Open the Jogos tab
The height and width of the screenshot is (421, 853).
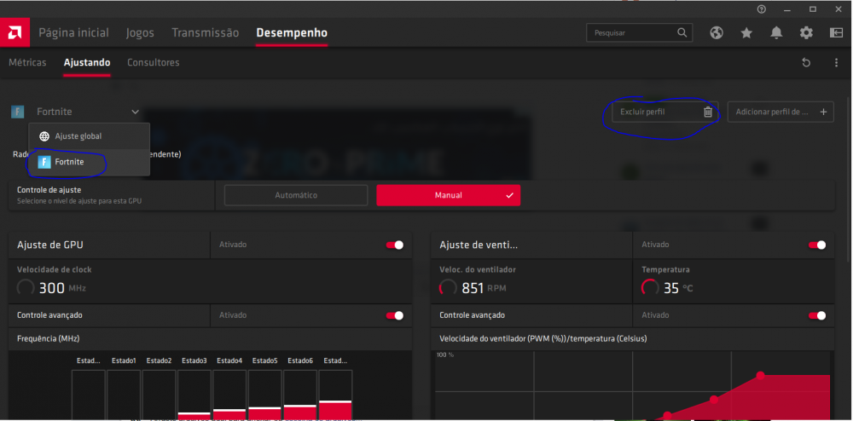(x=140, y=33)
